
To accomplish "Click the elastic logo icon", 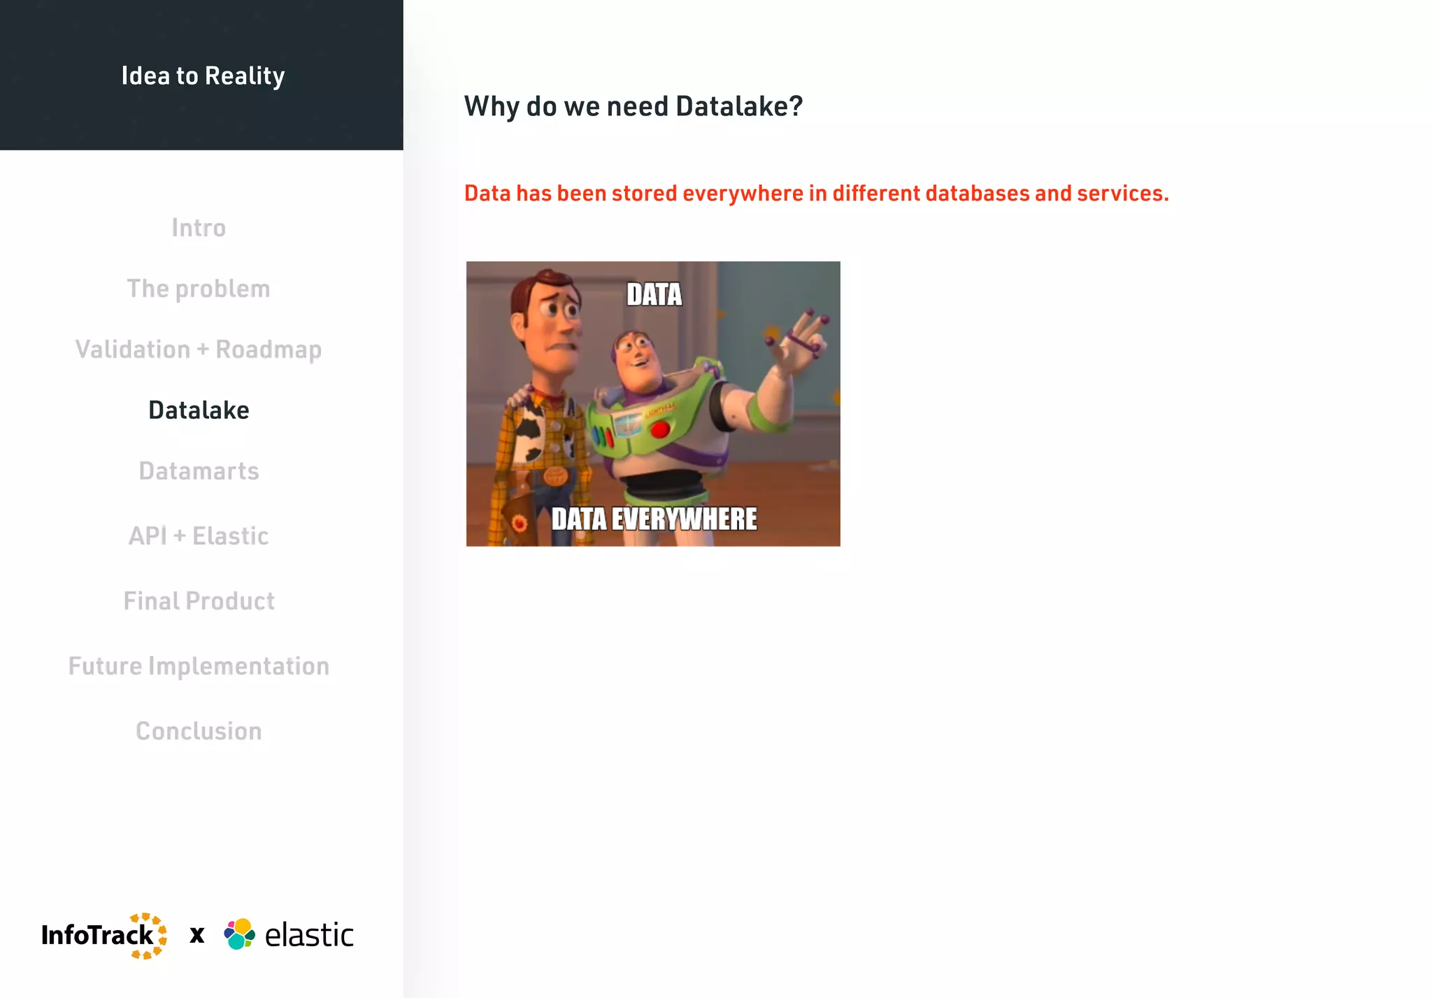I will 239,934.
